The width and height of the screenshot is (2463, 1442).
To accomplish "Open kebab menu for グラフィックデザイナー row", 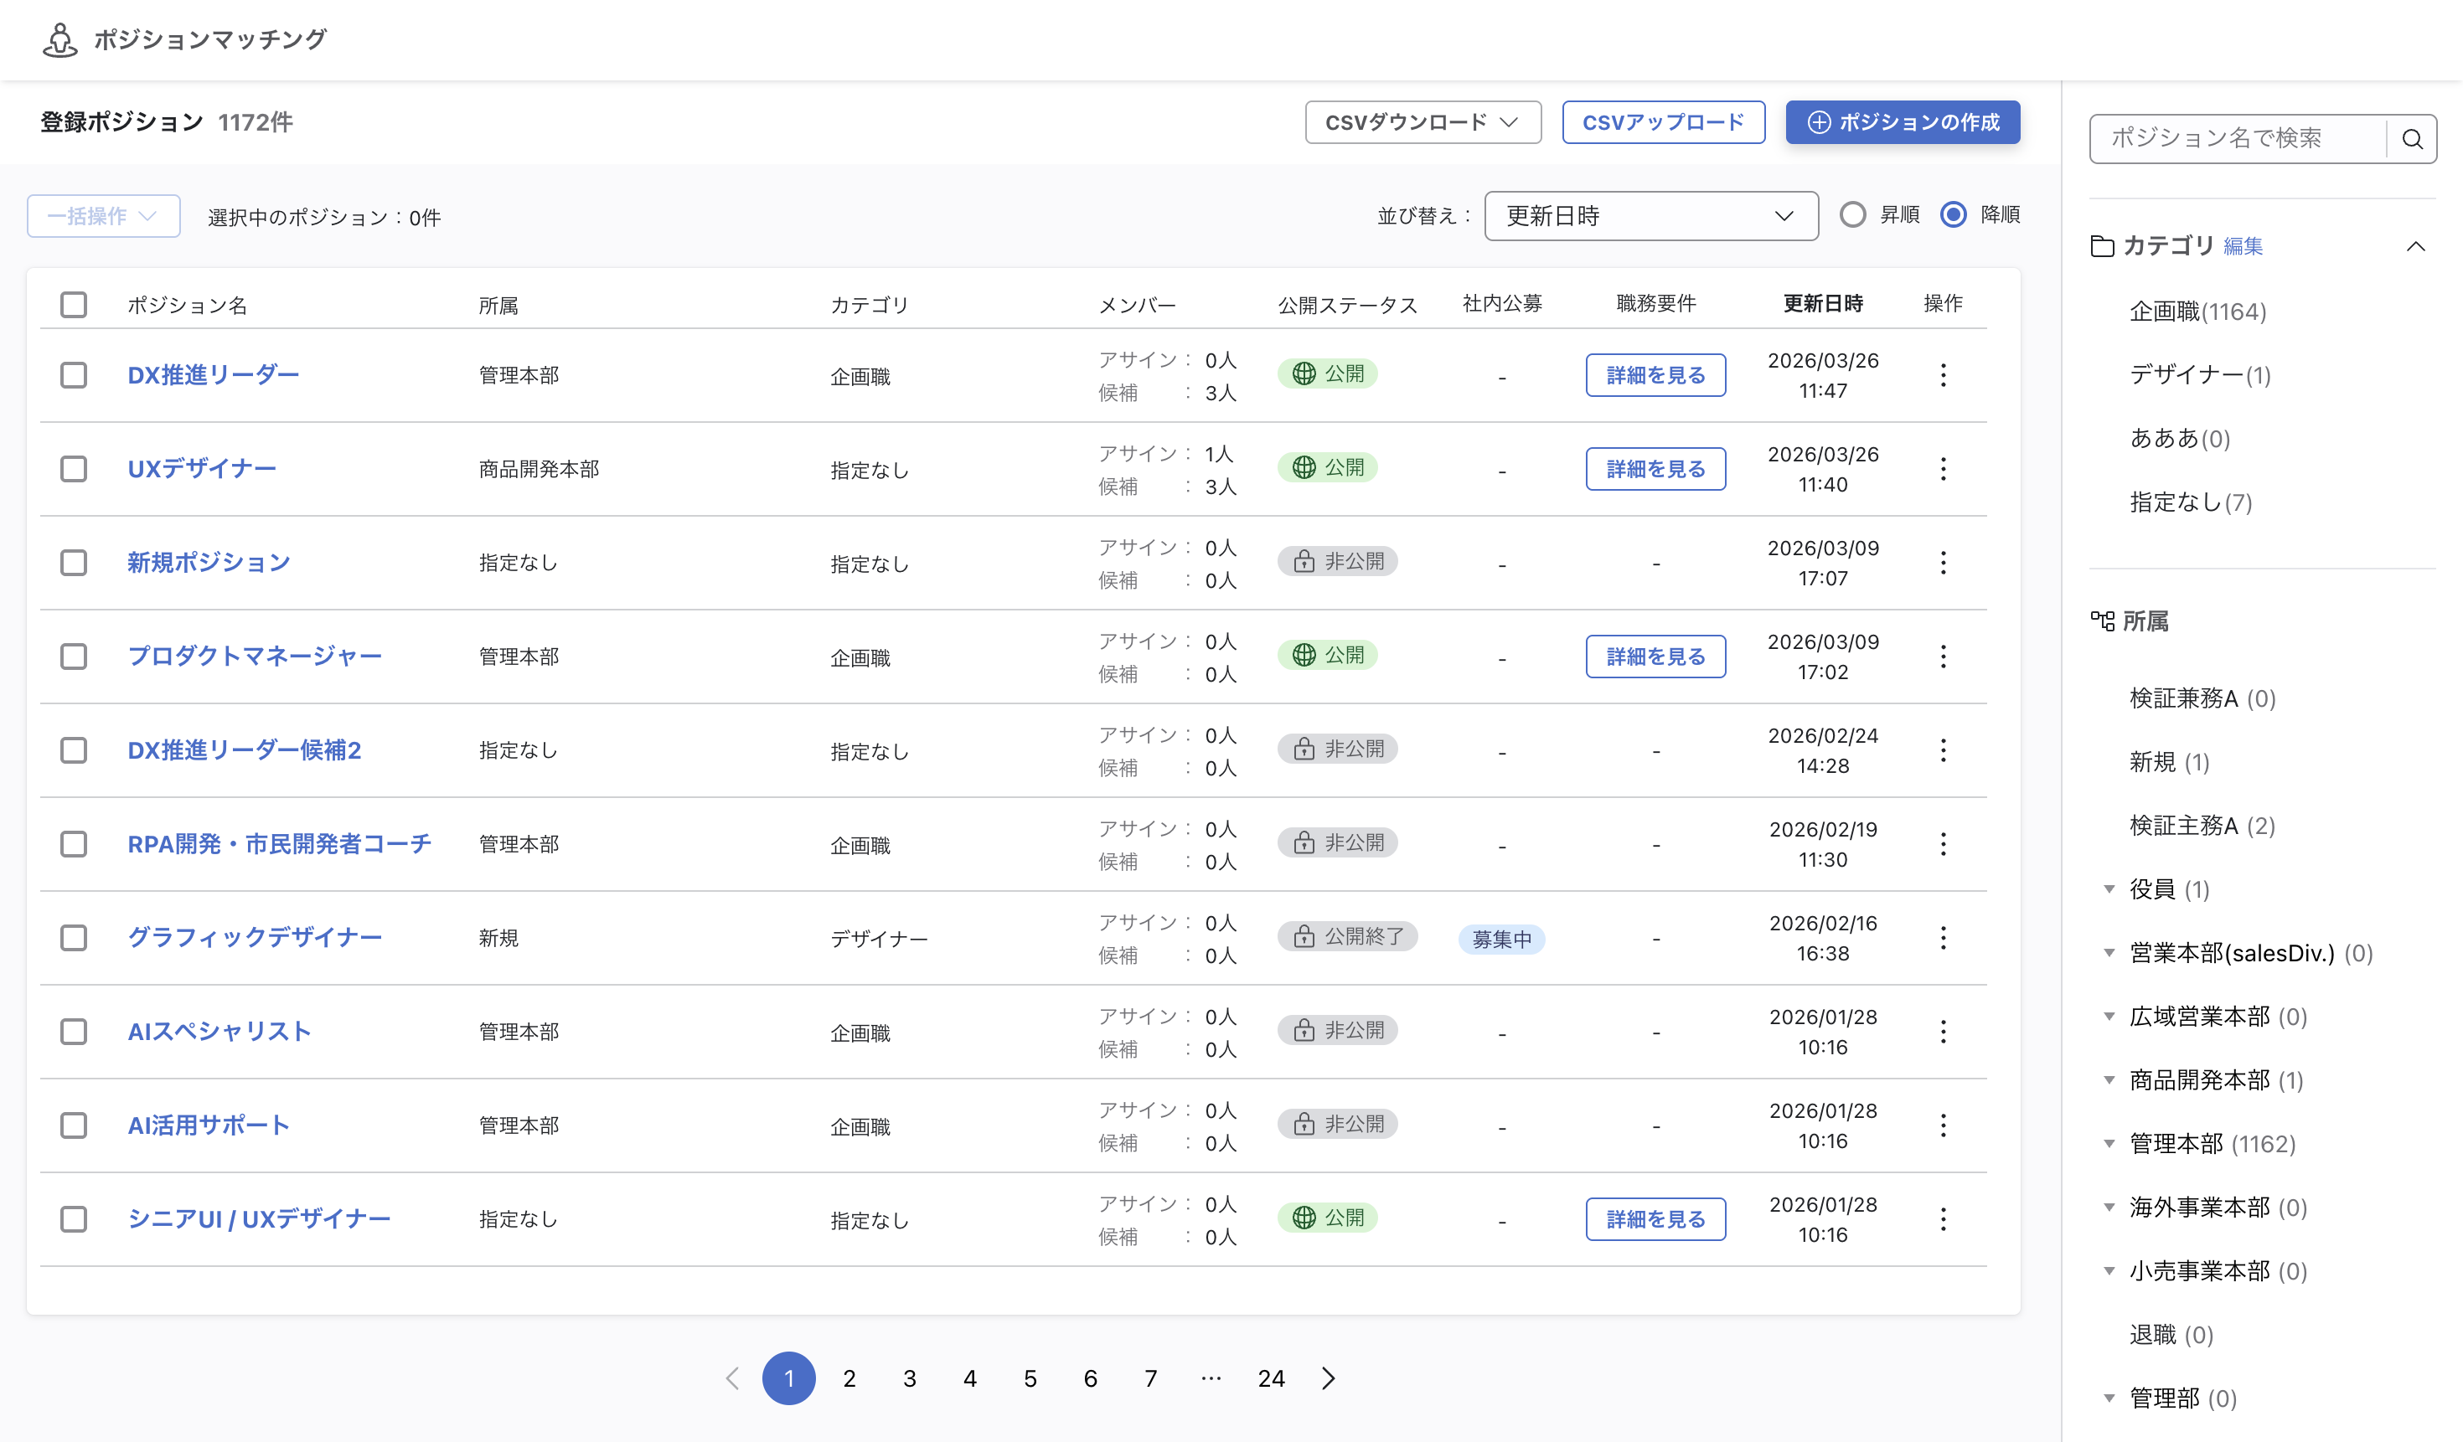I will [x=1942, y=938].
